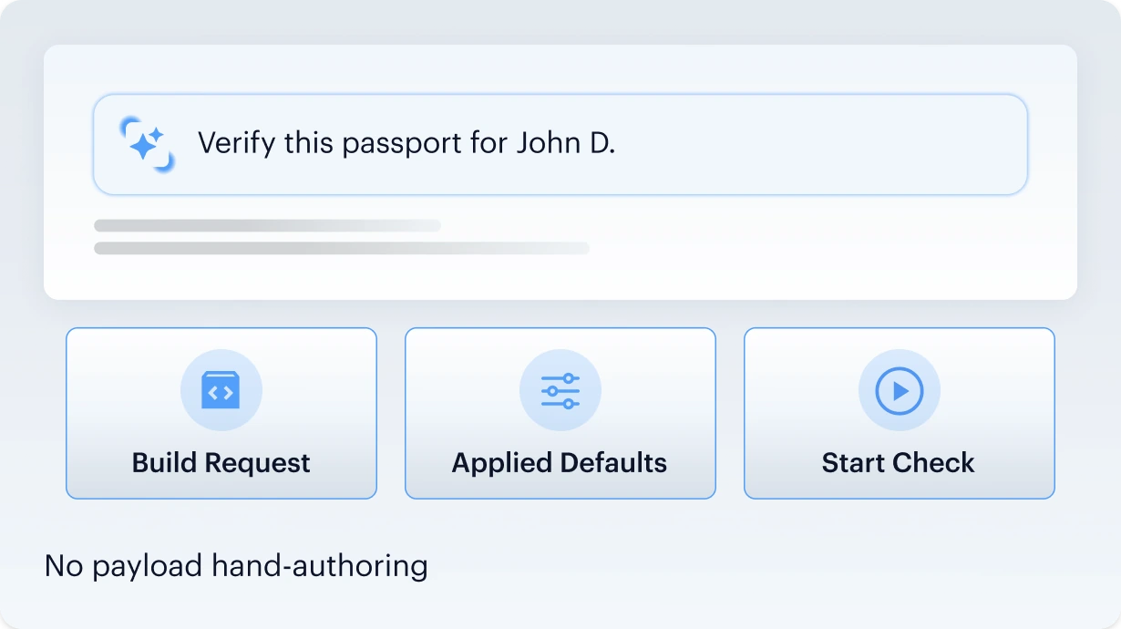This screenshot has height=629, width=1121.
Task: Select the angle brackets symbol in Build Request icon
Action: (x=221, y=394)
